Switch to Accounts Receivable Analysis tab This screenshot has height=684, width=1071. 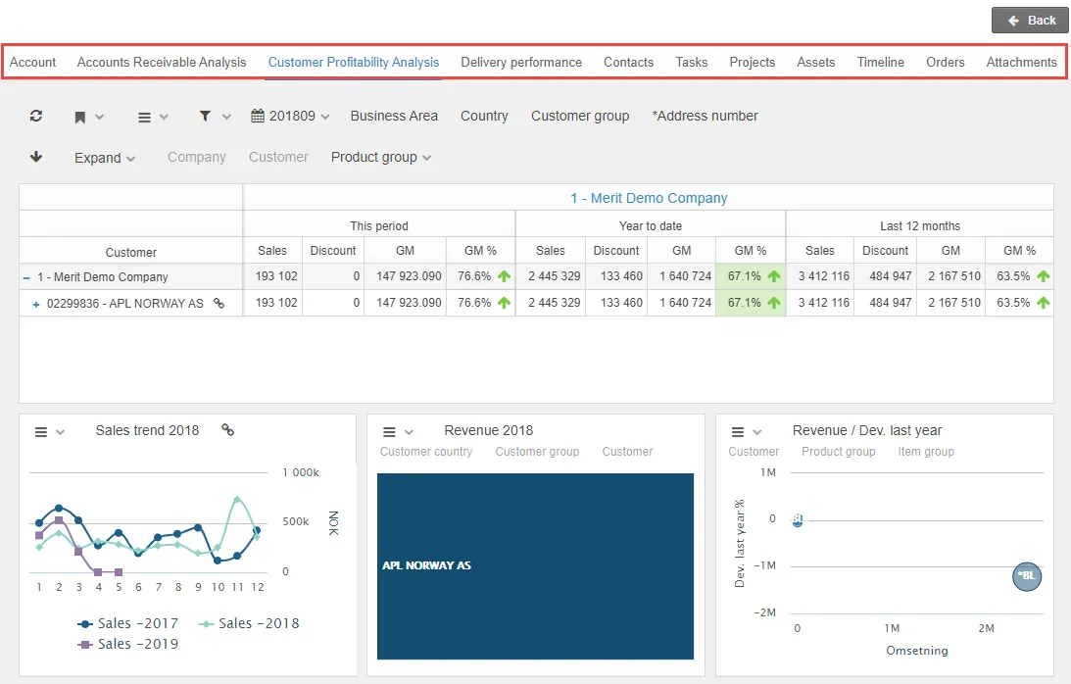pos(162,62)
